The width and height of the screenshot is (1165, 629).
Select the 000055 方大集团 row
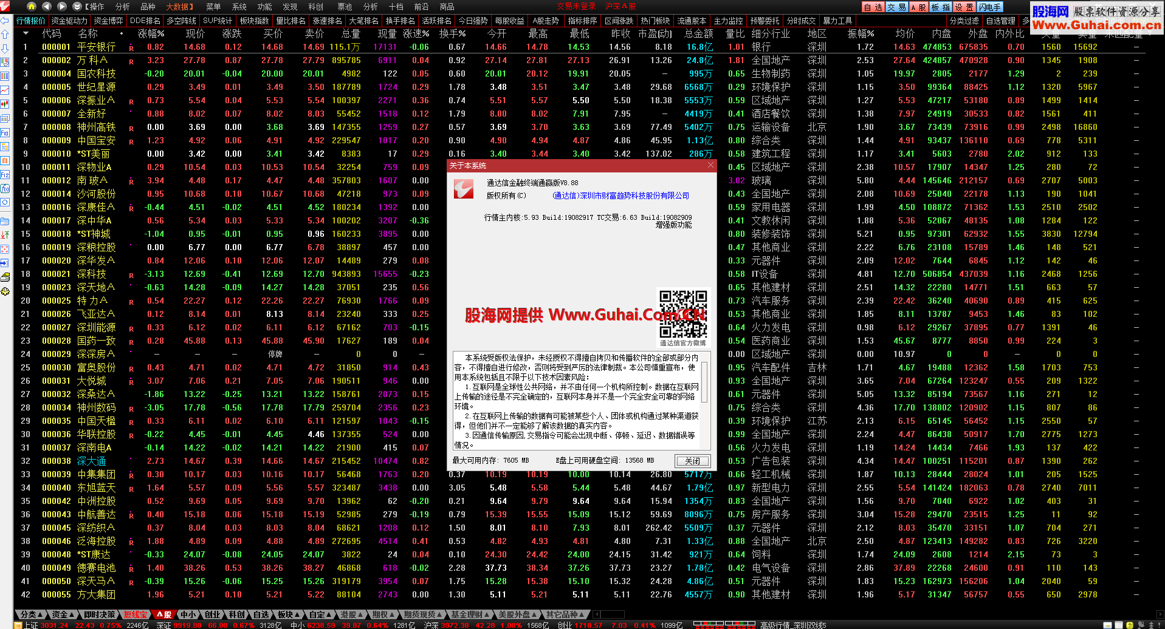pos(580,594)
